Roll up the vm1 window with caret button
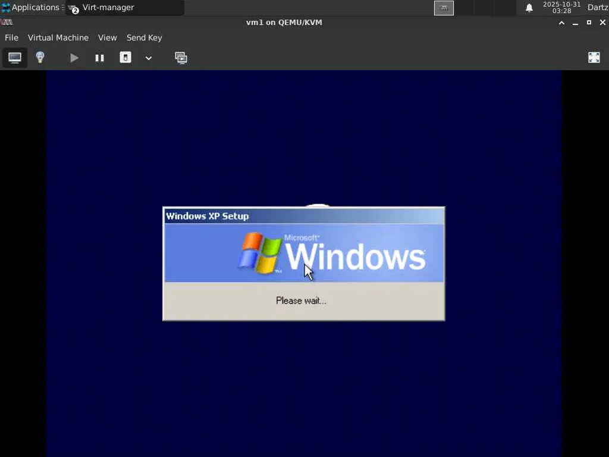The width and height of the screenshot is (609, 457). coord(561,23)
